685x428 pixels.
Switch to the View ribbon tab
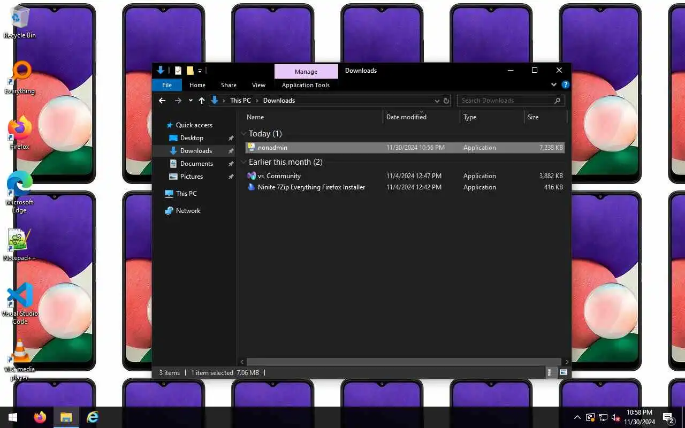pos(258,85)
